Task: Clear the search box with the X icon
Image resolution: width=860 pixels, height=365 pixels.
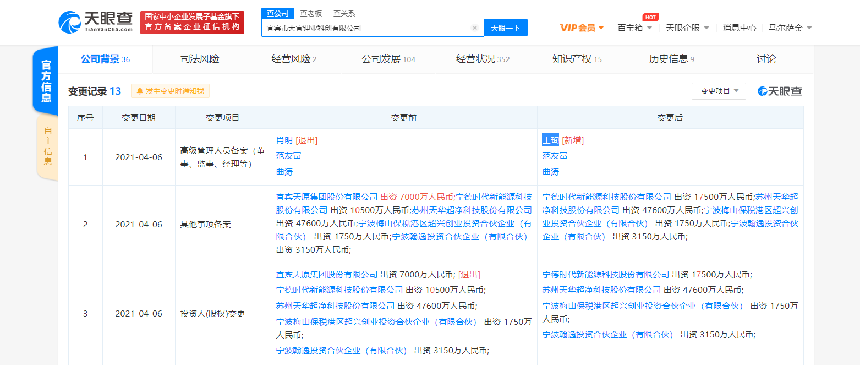Action: coord(475,28)
